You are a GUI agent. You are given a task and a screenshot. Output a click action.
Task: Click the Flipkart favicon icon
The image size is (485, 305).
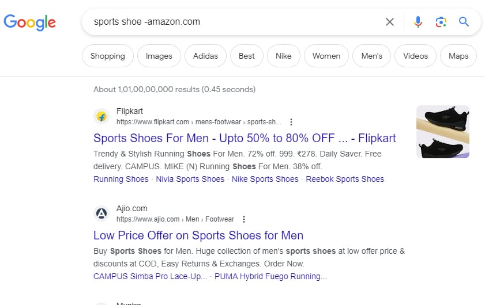pyautogui.click(x=101, y=116)
